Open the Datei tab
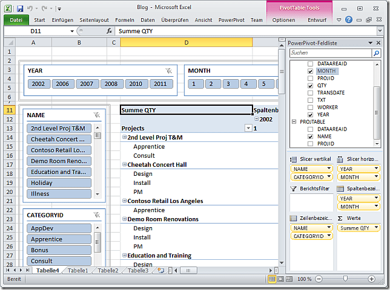Image resolution: width=390 pixels, height=290 pixels. 16,20
